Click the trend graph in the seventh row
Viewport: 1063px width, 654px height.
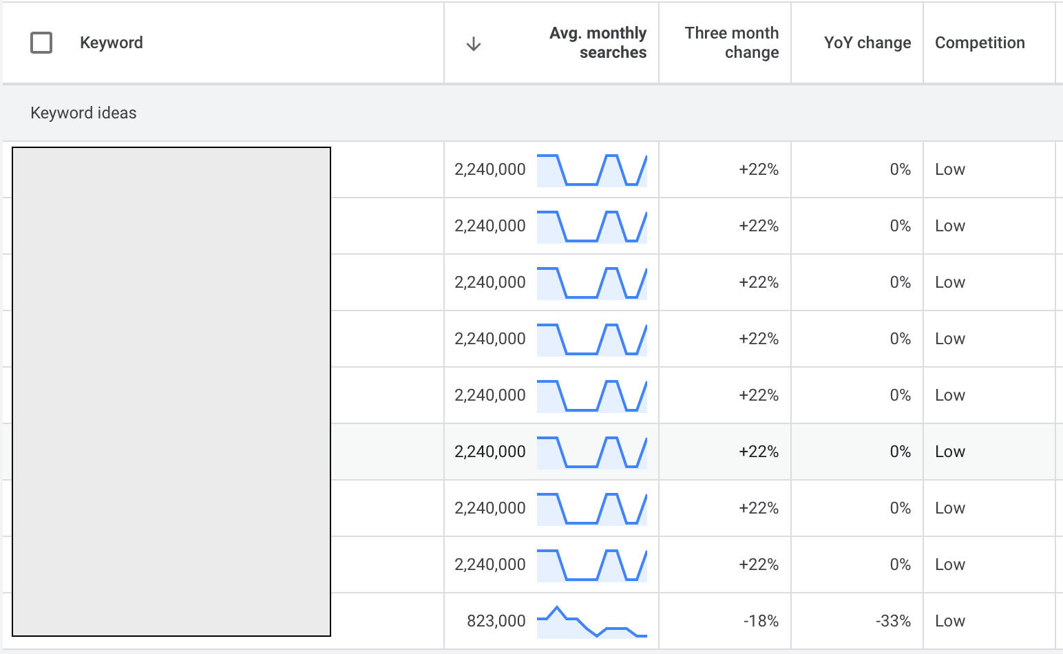tap(592, 507)
